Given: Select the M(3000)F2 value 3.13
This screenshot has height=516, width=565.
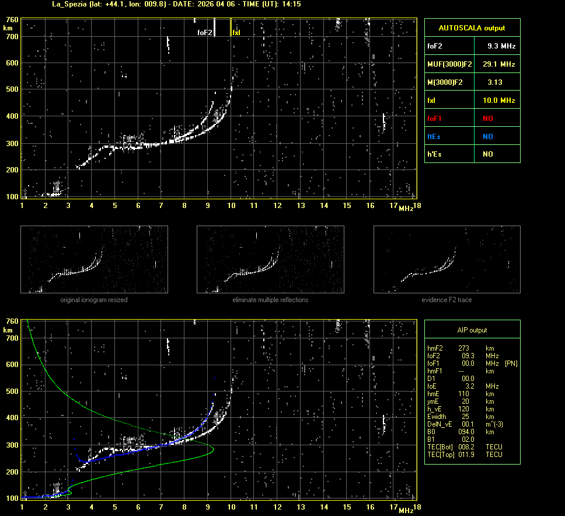Looking at the screenshot, I should pyautogui.click(x=495, y=82).
